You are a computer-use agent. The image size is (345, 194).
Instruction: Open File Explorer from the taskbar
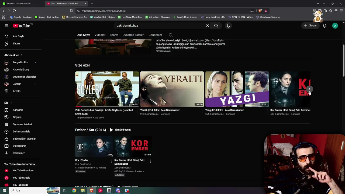82,190
